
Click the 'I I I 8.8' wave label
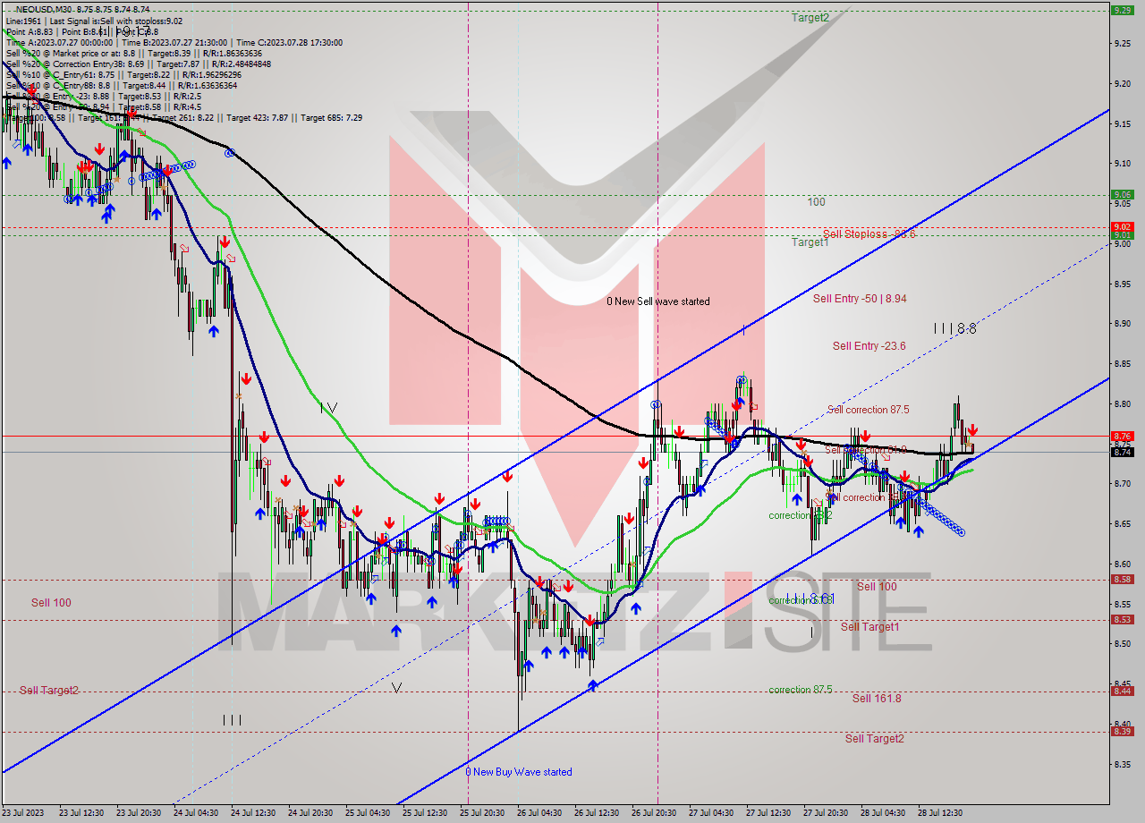click(x=954, y=328)
